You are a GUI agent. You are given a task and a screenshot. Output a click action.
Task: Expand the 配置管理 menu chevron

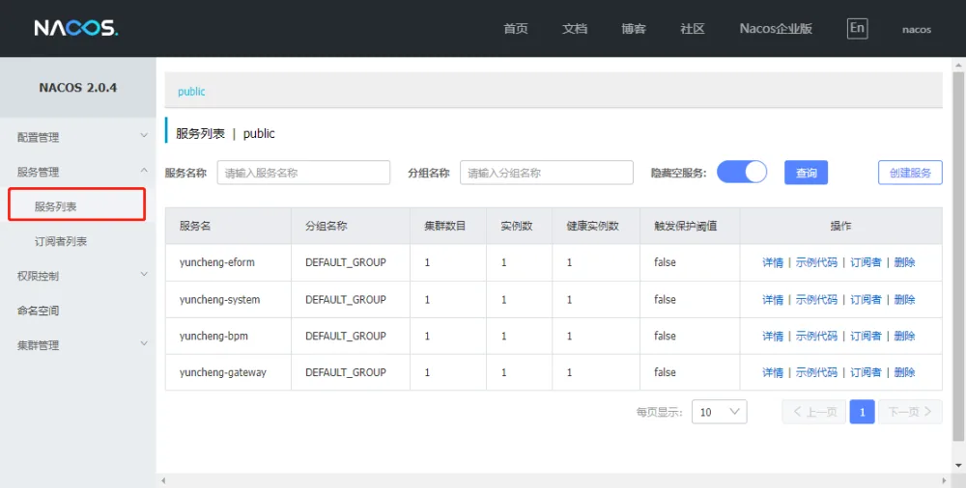click(x=144, y=135)
